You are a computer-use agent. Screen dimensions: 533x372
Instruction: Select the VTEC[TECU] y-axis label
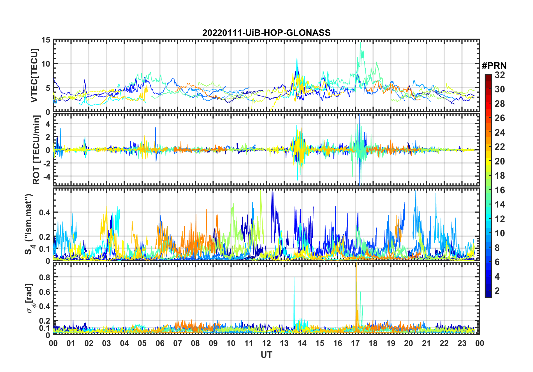tap(34, 76)
